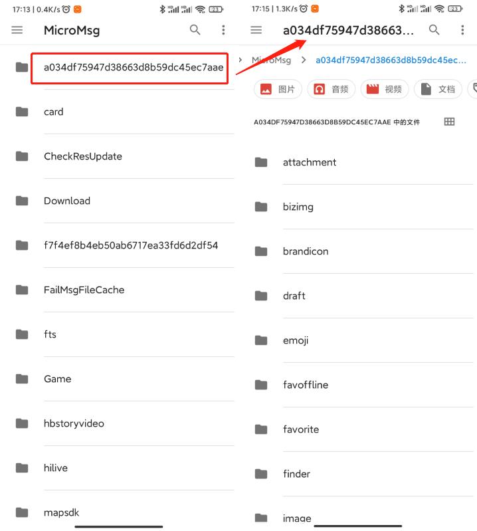This screenshot has width=477, height=531.
Task: Open the attachment folder
Action: (310, 162)
